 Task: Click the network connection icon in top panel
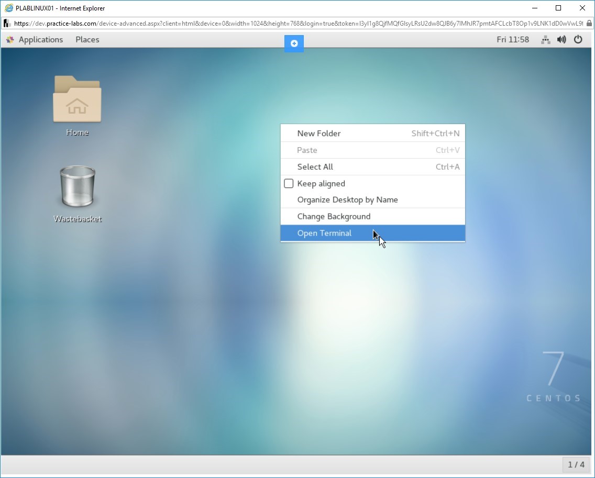tap(545, 39)
